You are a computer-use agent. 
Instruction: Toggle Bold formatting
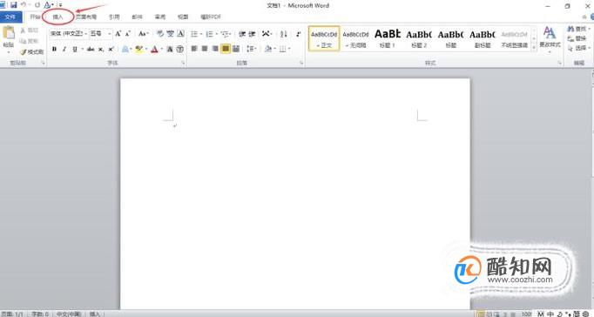tap(54, 49)
